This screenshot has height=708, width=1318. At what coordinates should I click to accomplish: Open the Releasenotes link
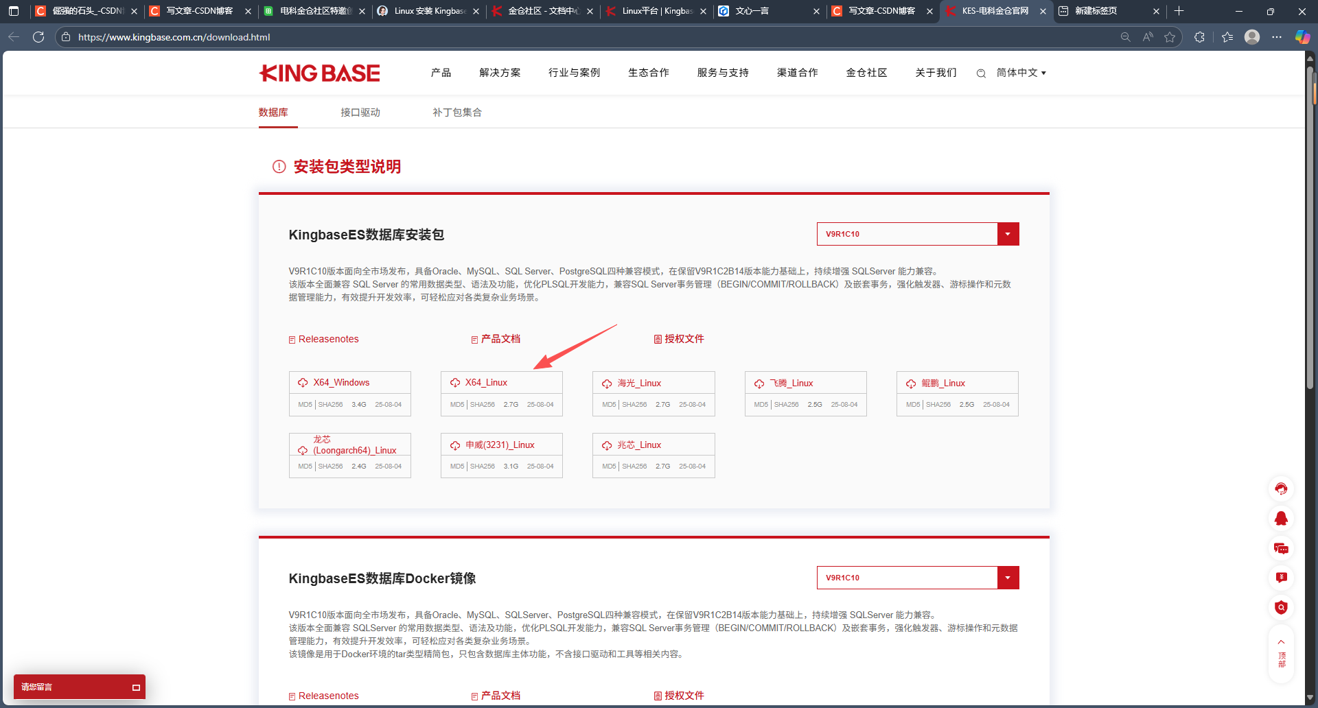point(328,338)
